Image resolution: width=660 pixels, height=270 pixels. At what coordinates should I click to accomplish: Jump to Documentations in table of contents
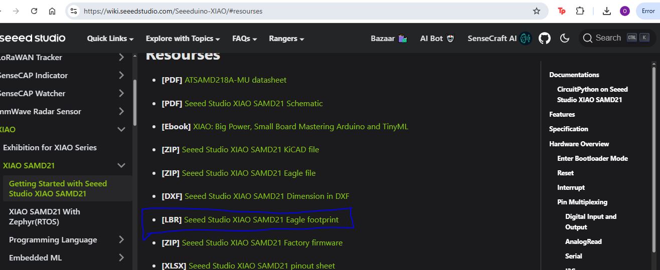[574, 75]
